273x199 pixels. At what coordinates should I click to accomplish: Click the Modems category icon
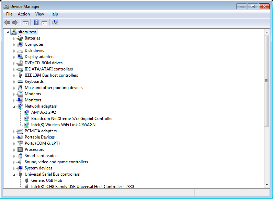pyautogui.click(x=20, y=94)
